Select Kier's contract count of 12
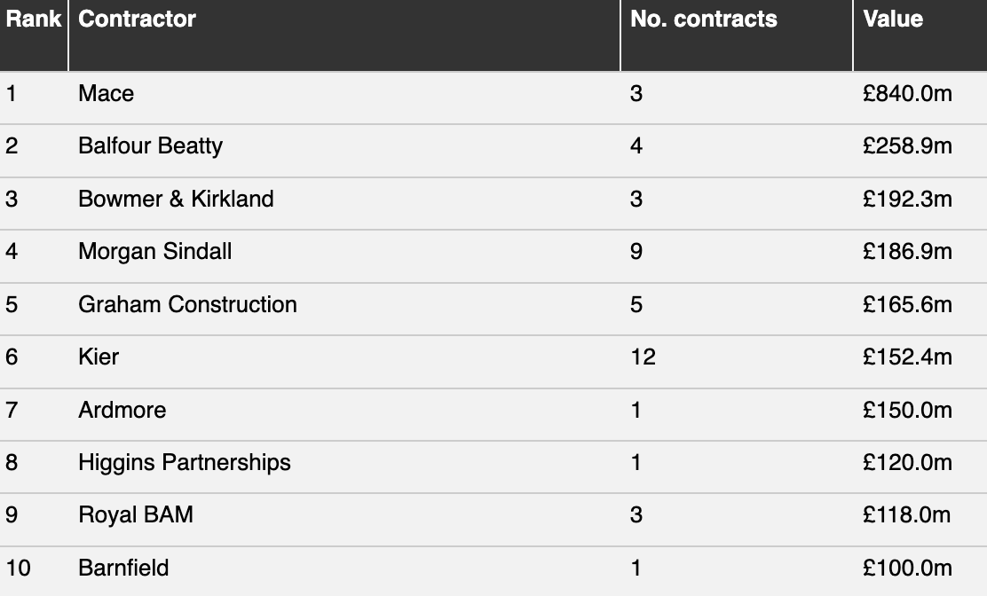The height and width of the screenshot is (596, 987). click(x=643, y=357)
